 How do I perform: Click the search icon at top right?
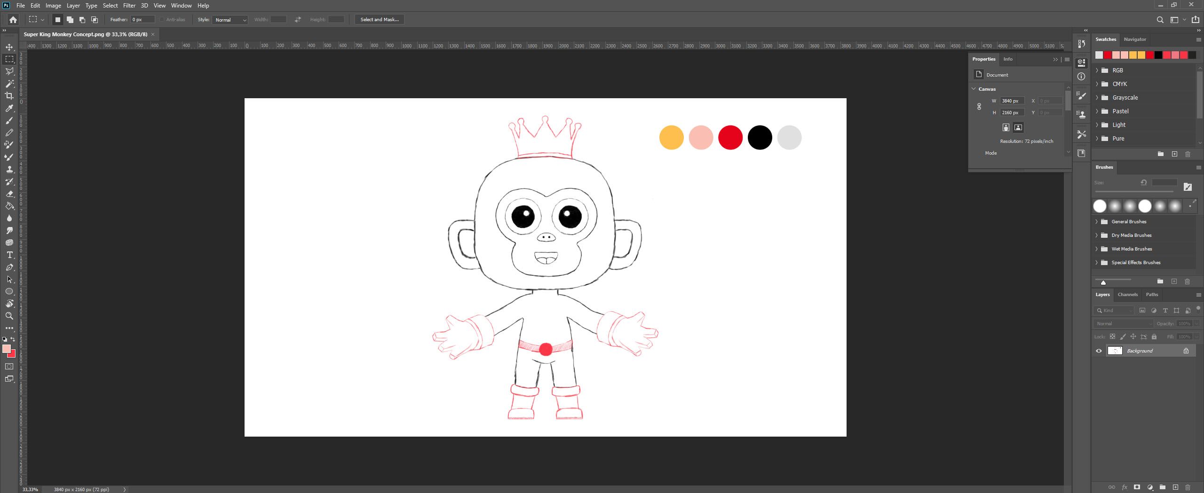tap(1160, 20)
